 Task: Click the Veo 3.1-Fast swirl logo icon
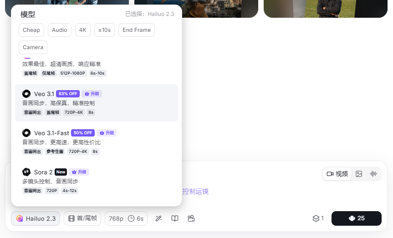click(26, 133)
